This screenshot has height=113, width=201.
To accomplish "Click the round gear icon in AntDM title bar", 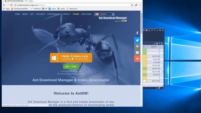I will pos(147,30).
